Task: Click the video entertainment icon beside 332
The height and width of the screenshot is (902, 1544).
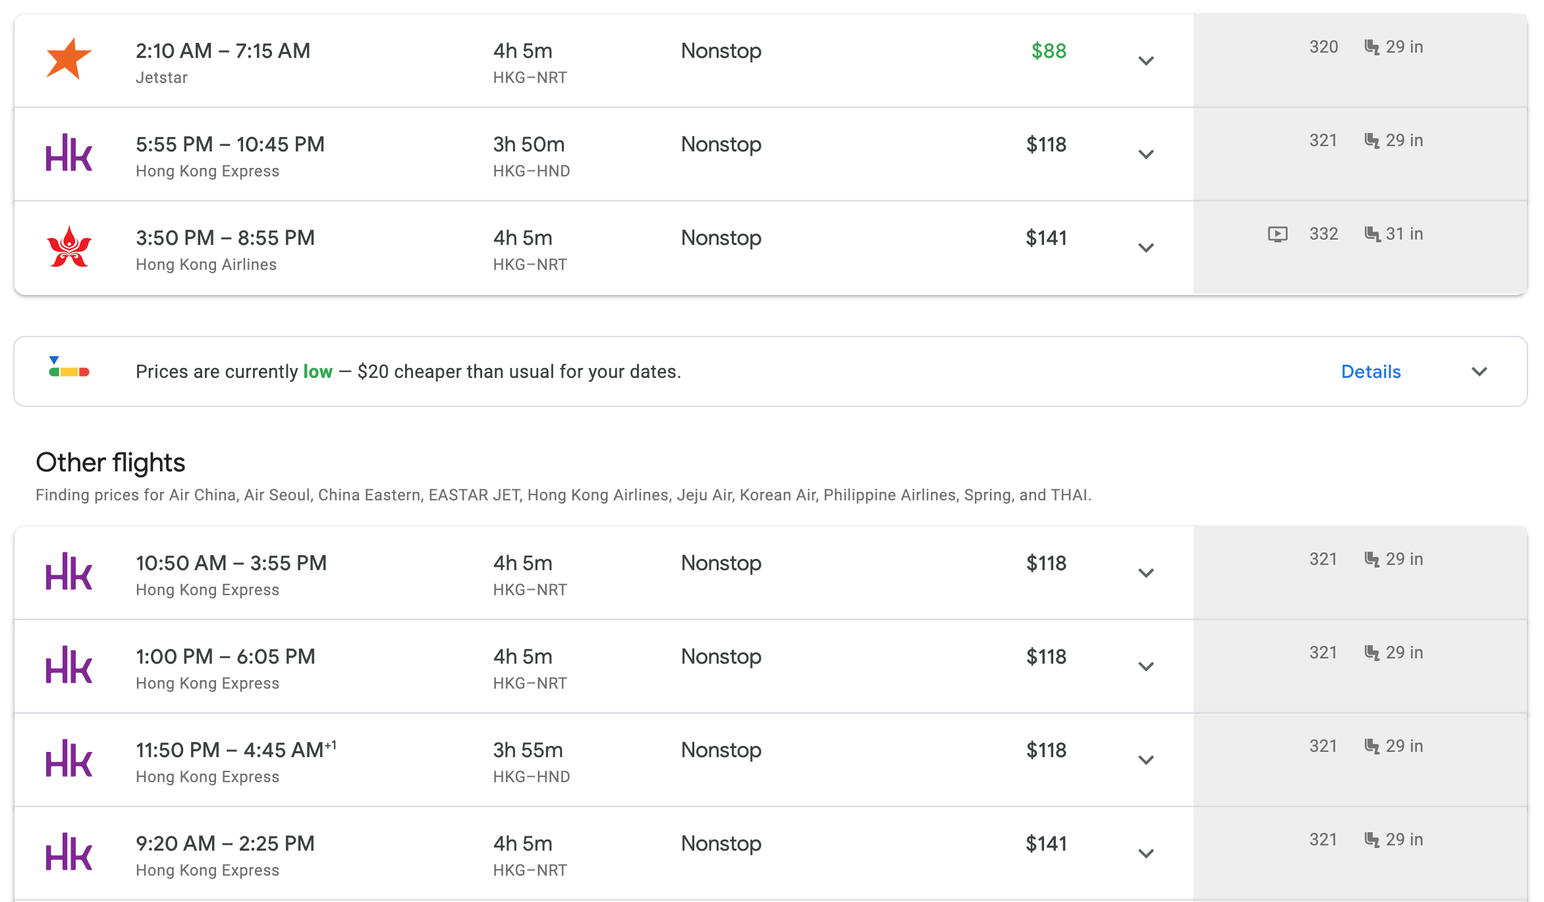Action: click(1277, 234)
